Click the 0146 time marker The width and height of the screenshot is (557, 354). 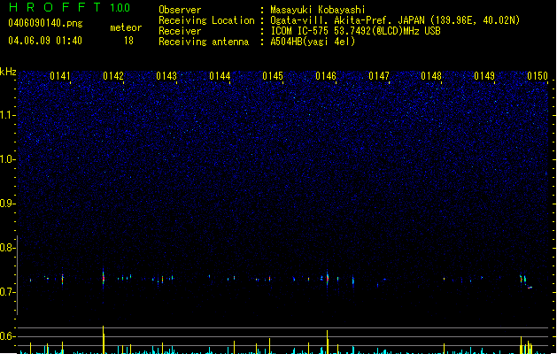326,76
